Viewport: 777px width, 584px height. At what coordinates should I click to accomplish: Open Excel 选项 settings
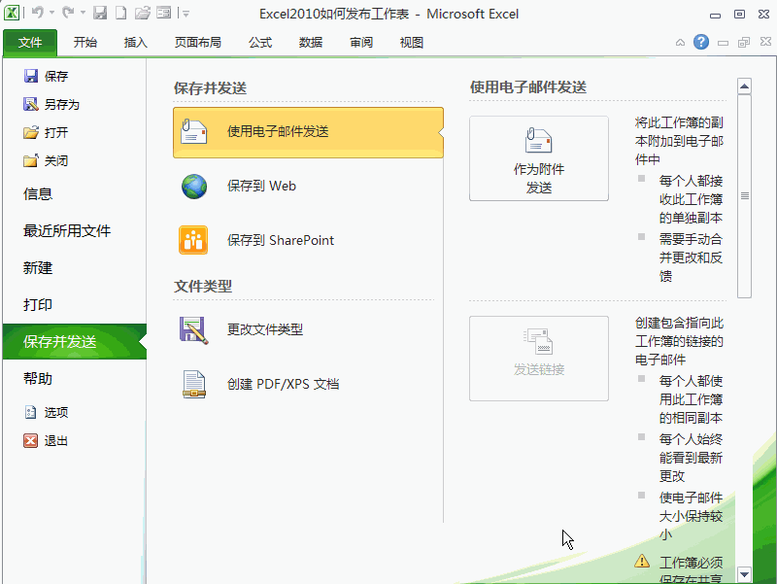[46, 412]
